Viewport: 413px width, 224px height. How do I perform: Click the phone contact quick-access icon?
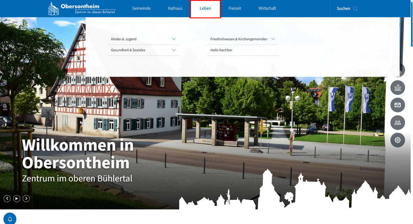398,71
